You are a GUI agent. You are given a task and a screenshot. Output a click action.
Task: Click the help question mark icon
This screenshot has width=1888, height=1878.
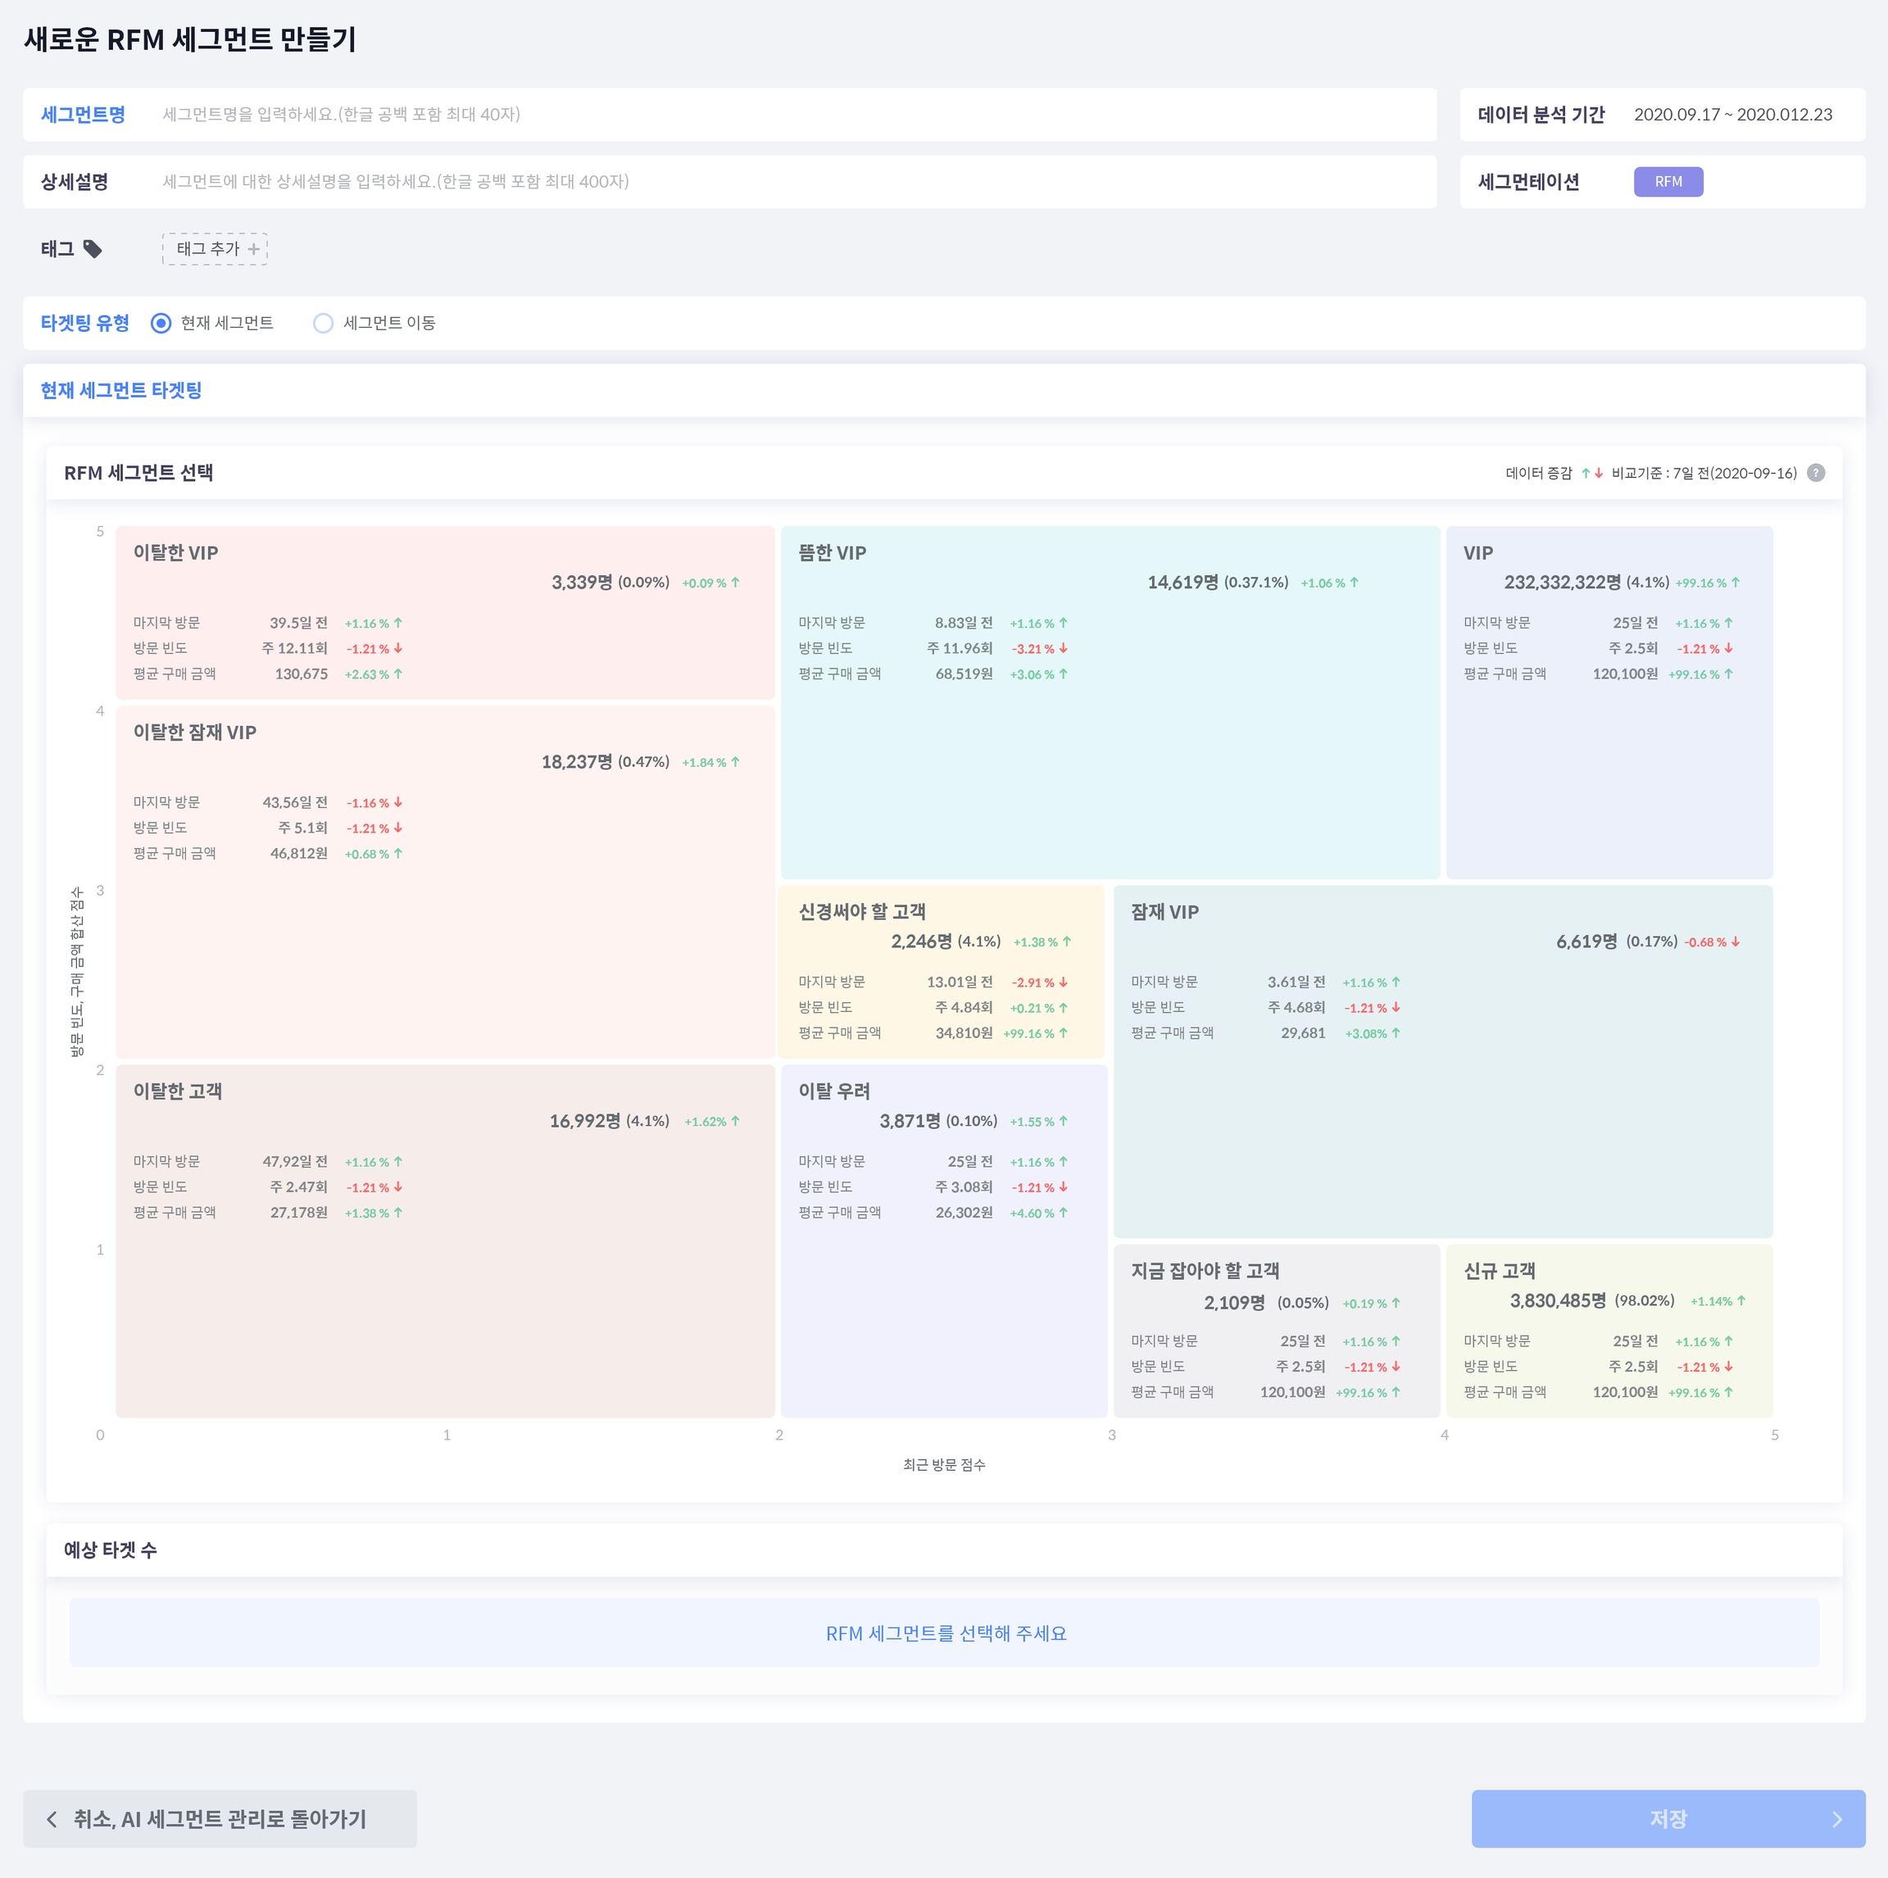tap(1816, 473)
